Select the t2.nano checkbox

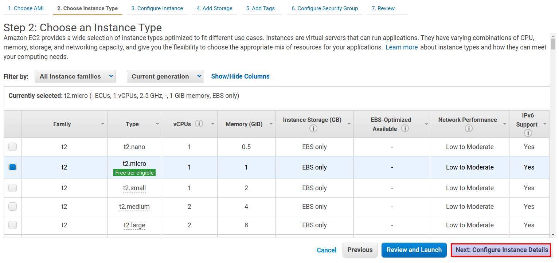click(x=13, y=147)
